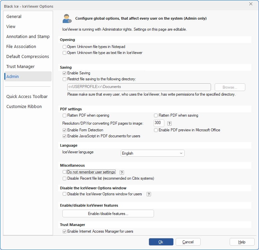
Task: Open the IceViewer language dropdown
Action: 152,153
